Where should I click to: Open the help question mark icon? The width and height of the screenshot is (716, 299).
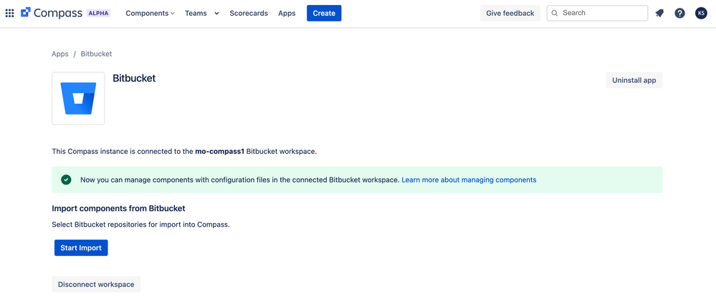pyautogui.click(x=680, y=13)
